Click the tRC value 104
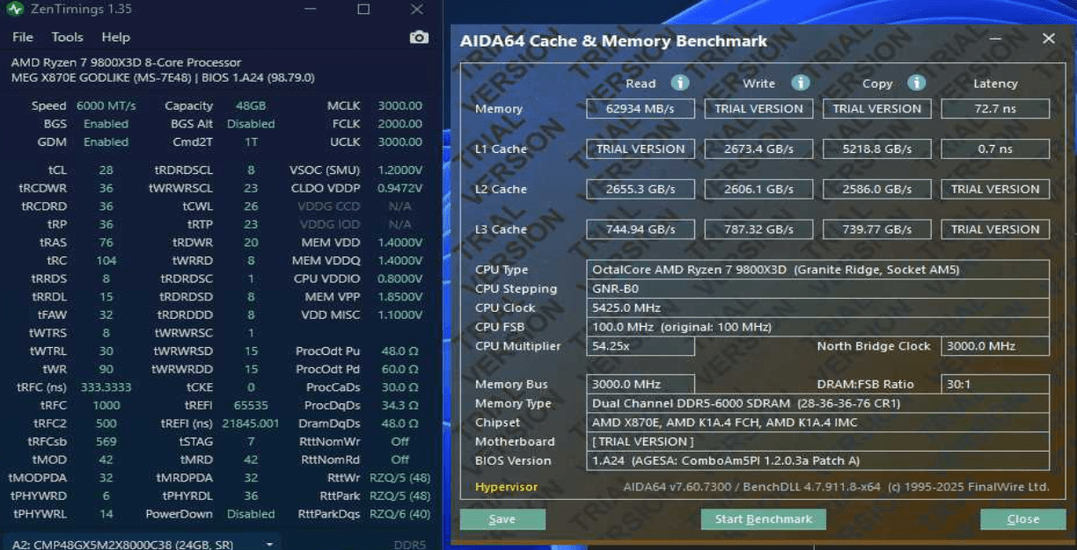Image resolution: width=1077 pixels, height=550 pixels. click(106, 261)
